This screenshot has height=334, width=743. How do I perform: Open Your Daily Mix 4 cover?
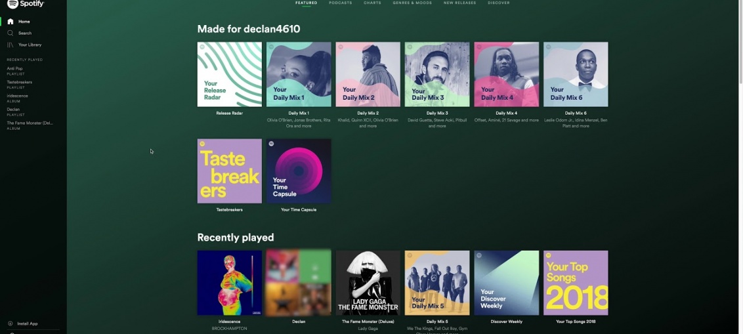point(506,74)
